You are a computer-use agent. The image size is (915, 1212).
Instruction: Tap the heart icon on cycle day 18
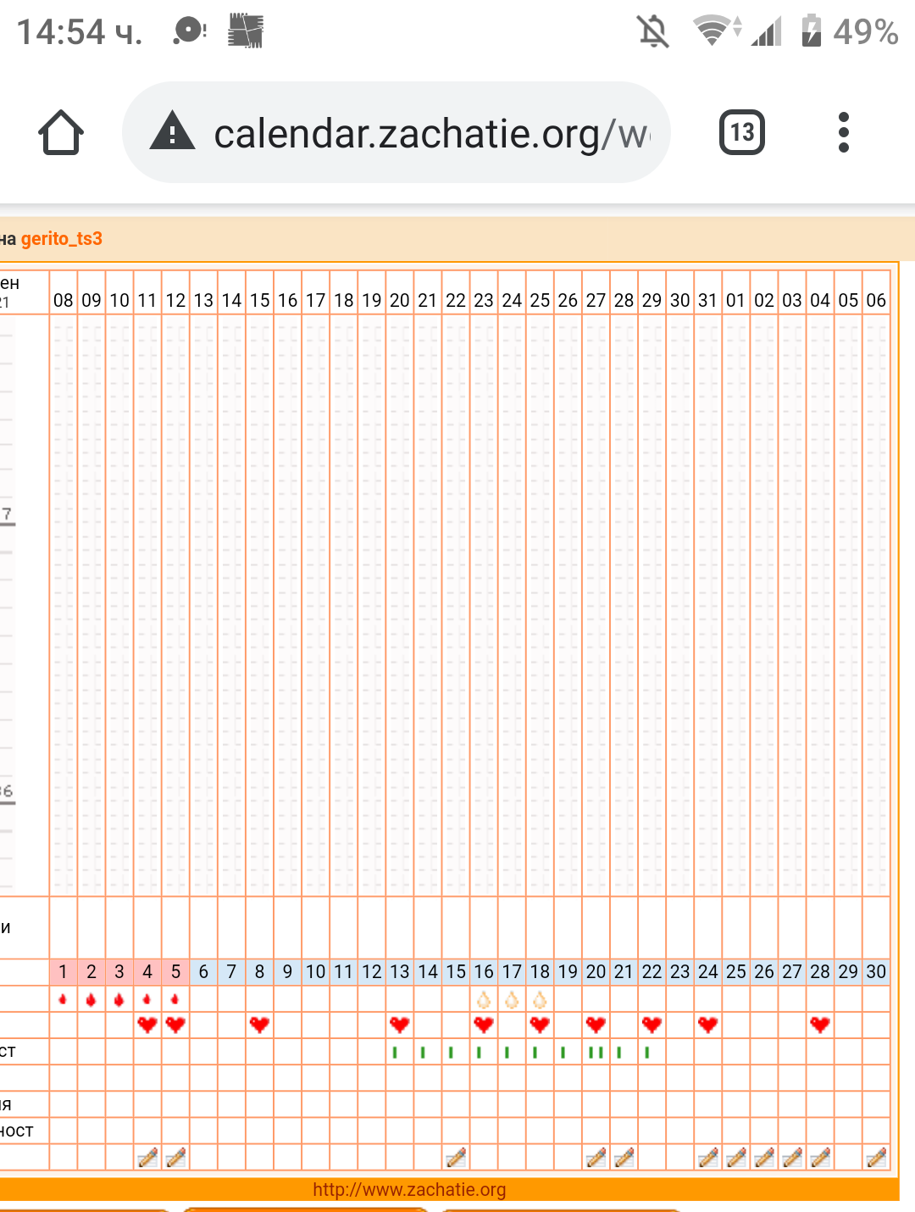tap(540, 1025)
